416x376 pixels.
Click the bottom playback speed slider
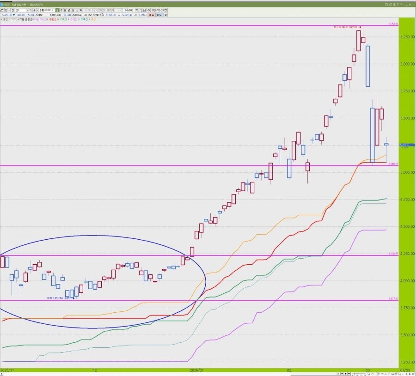pos(359,374)
